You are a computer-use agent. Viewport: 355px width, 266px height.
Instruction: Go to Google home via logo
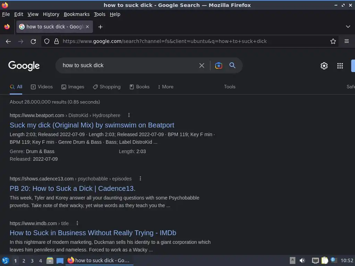click(24, 66)
